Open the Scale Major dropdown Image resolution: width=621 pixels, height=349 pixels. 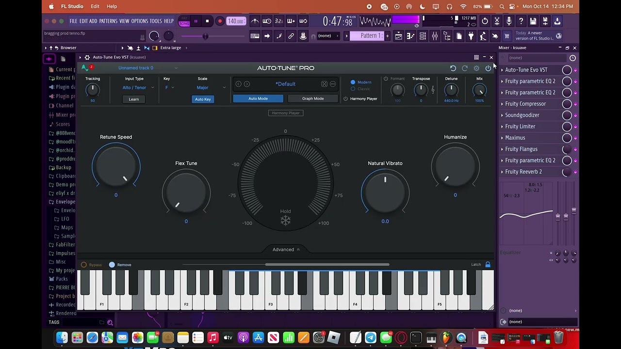pyautogui.click(x=211, y=88)
